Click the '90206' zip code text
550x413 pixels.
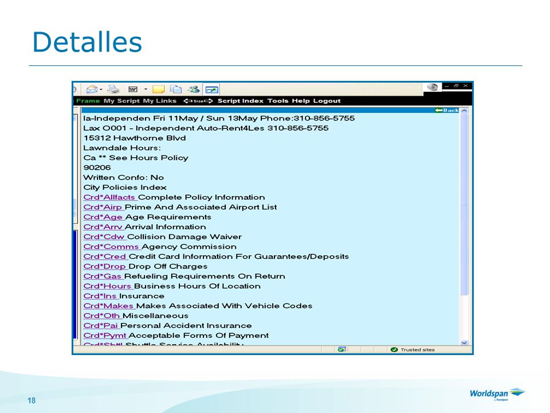(97, 167)
